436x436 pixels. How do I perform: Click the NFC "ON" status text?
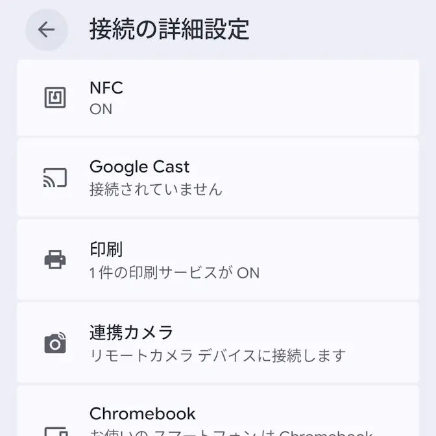click(x=101, y=109)
